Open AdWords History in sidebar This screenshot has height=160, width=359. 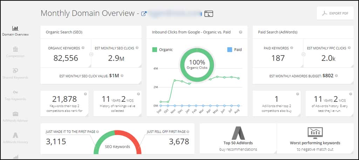tap(15, 138)
